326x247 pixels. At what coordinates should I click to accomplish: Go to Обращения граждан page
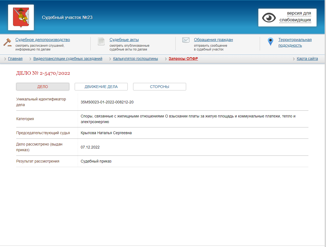click(x=213, y=40)
